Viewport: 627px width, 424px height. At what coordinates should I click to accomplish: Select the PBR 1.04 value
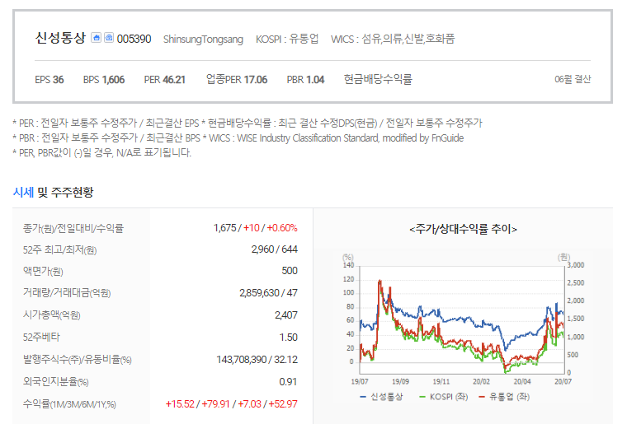coord(305,80)
